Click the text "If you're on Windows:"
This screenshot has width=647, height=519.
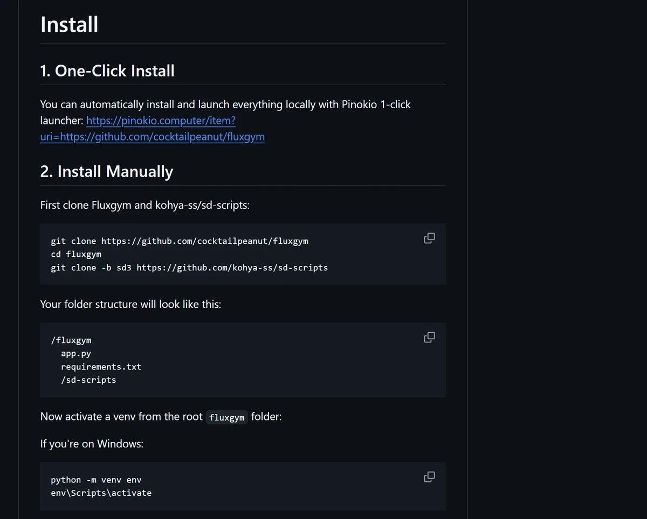pyautogui.click(x=92, y=444)
